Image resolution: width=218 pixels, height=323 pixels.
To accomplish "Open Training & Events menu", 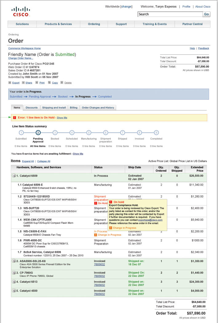I will click(155, 24).
